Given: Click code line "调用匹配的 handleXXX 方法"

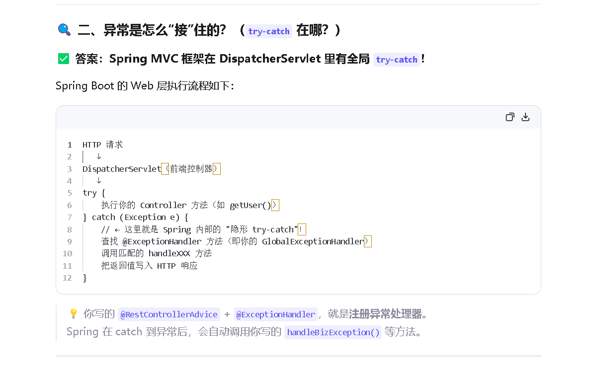Looking at the screenshot, I should pos(157,253).
